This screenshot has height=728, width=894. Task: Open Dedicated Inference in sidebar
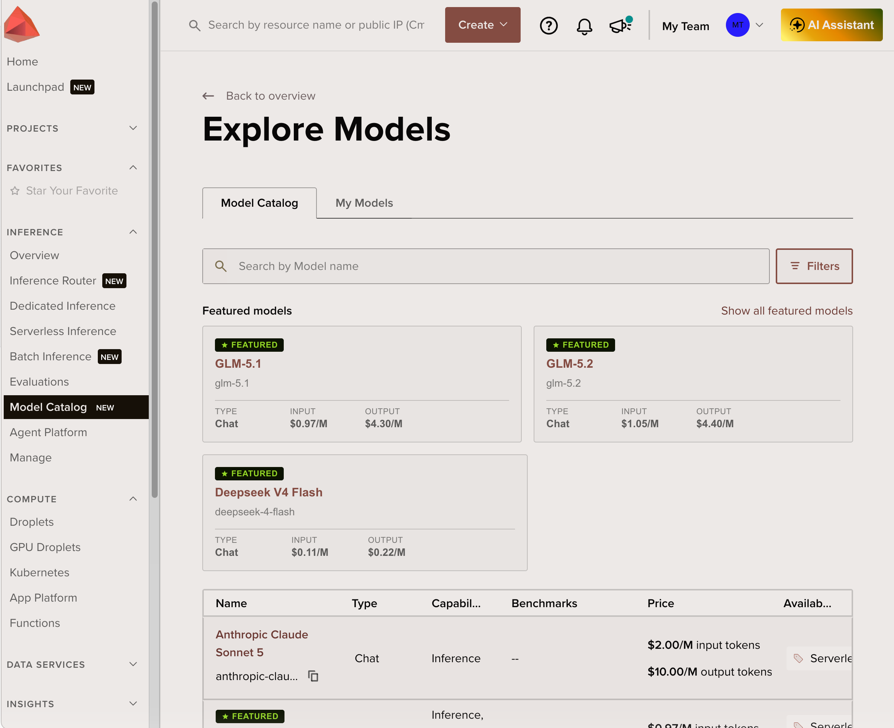[x=62, y=306]
